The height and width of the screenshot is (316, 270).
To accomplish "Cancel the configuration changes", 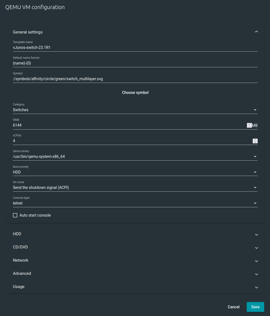I will point(234,307).
